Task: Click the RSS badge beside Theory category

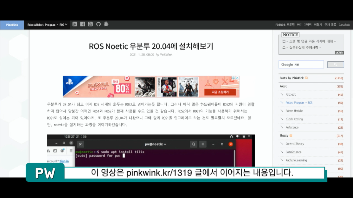Action: coord(291,136)
